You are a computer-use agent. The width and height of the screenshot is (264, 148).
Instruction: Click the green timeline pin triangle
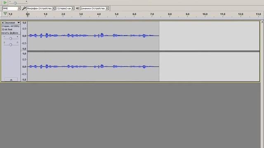click(x=5, y=14)
